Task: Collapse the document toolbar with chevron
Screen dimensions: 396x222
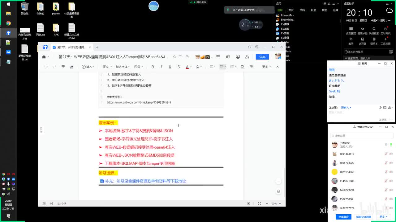Action: click(278, 67)
